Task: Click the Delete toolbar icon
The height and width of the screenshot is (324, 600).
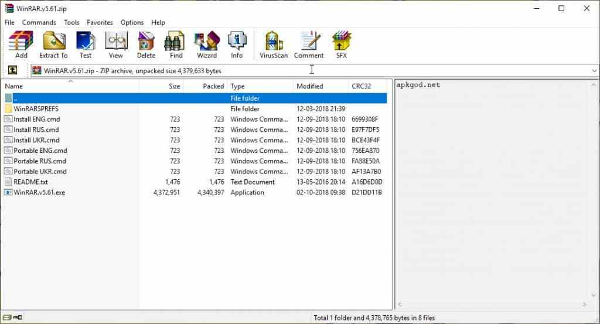Action: point(146,45)
